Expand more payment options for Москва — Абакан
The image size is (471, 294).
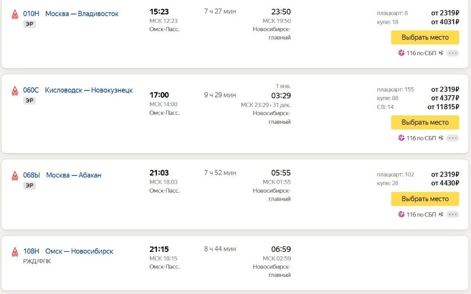coord(453,215)
